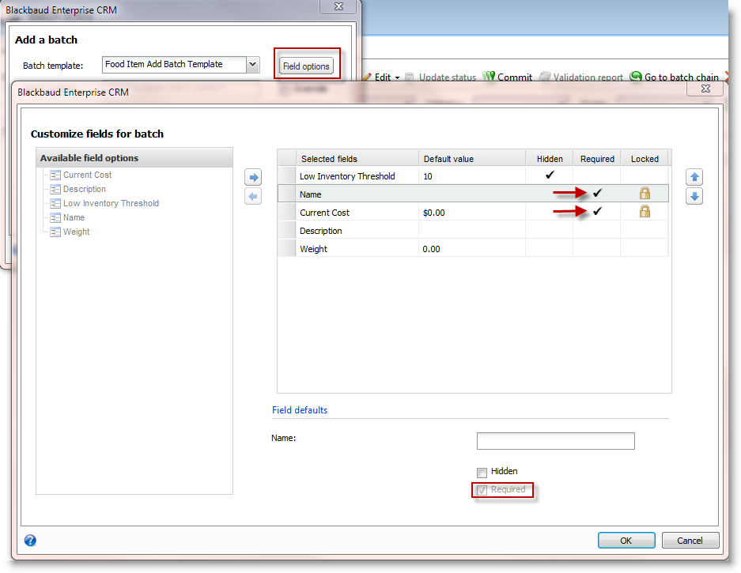
Task: Open the Batch template dropdown
Action: tap(253, 64)
